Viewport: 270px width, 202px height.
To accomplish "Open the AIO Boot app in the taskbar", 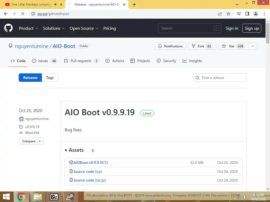I will pyautogui.click(x=70, y=197).
